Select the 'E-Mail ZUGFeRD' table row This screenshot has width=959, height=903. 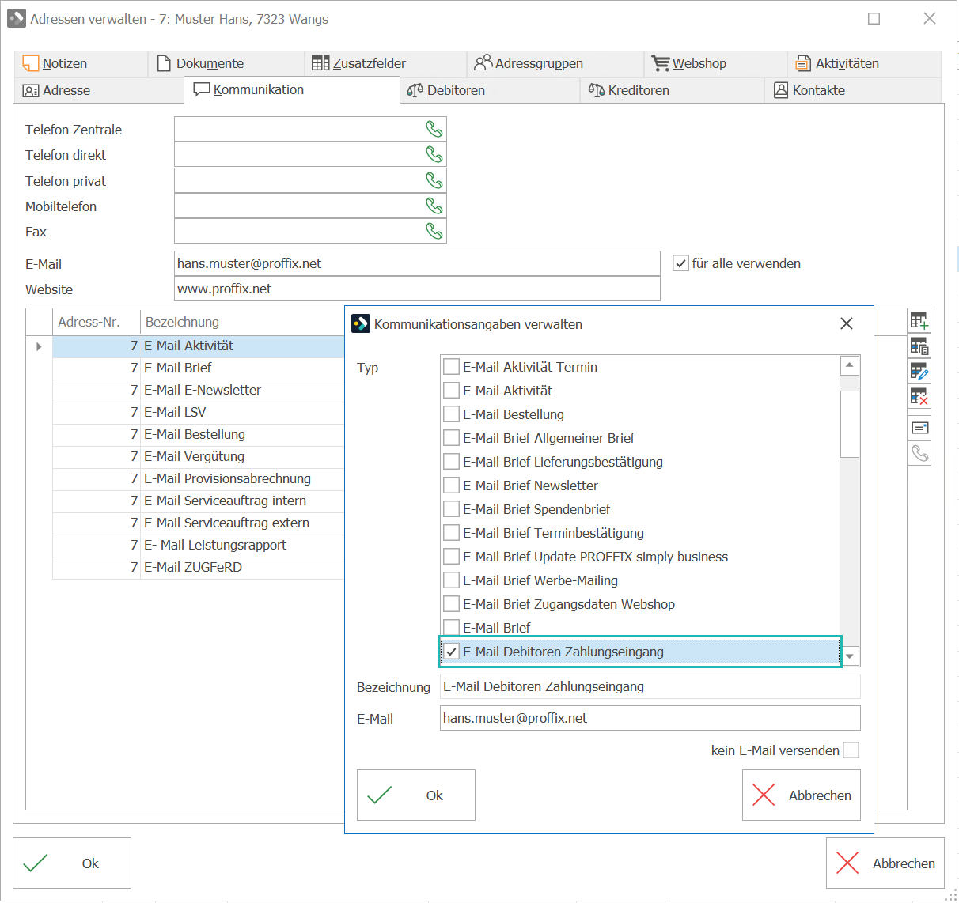click(199, 567)
